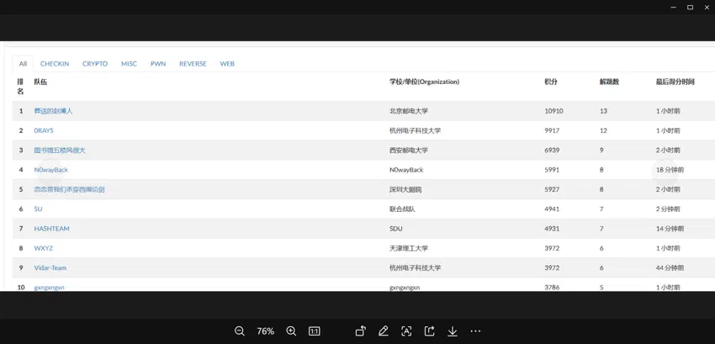Select score value 3786
Screen dimensions: 715x344
[552, 288]
